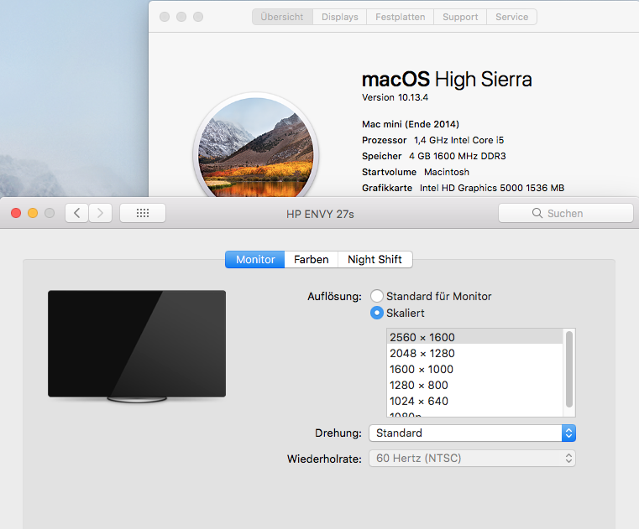Choose the 1600 × 1000 resolution
Image resolution: width=639 pixels, height=529 pixels.
click(474, 369)
